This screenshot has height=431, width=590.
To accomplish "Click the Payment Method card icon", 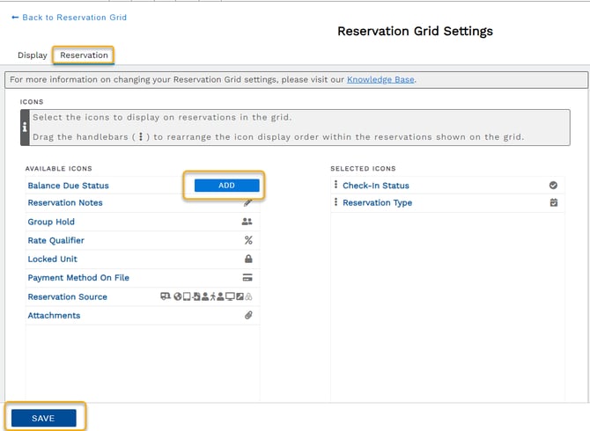I will click(x=248, y=278).
